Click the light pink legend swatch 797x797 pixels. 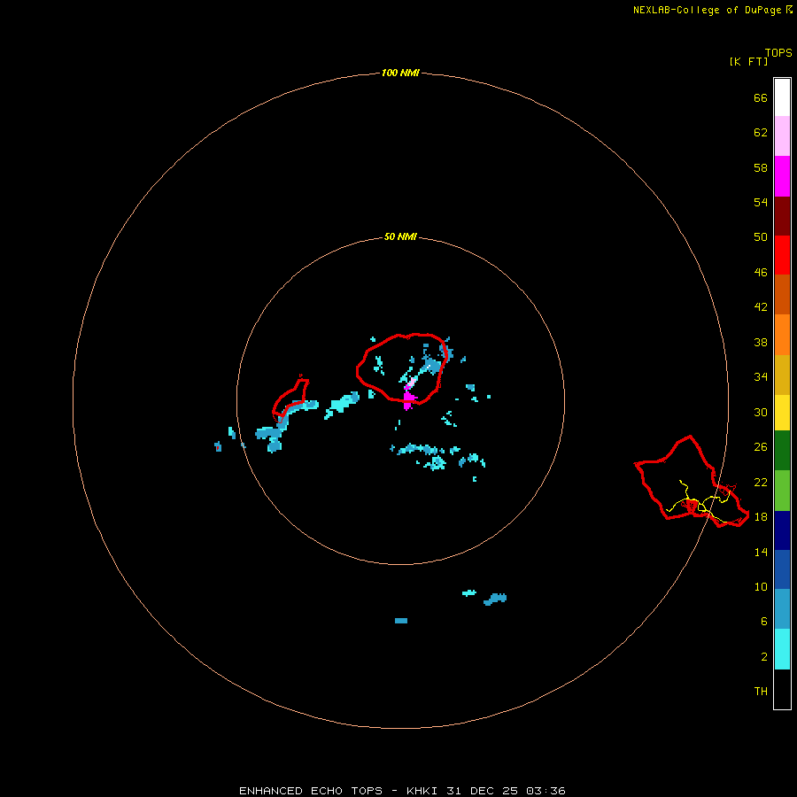point(782,135)
